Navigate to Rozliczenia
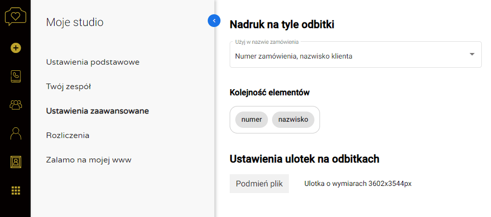491x217 pixels. 68,135
